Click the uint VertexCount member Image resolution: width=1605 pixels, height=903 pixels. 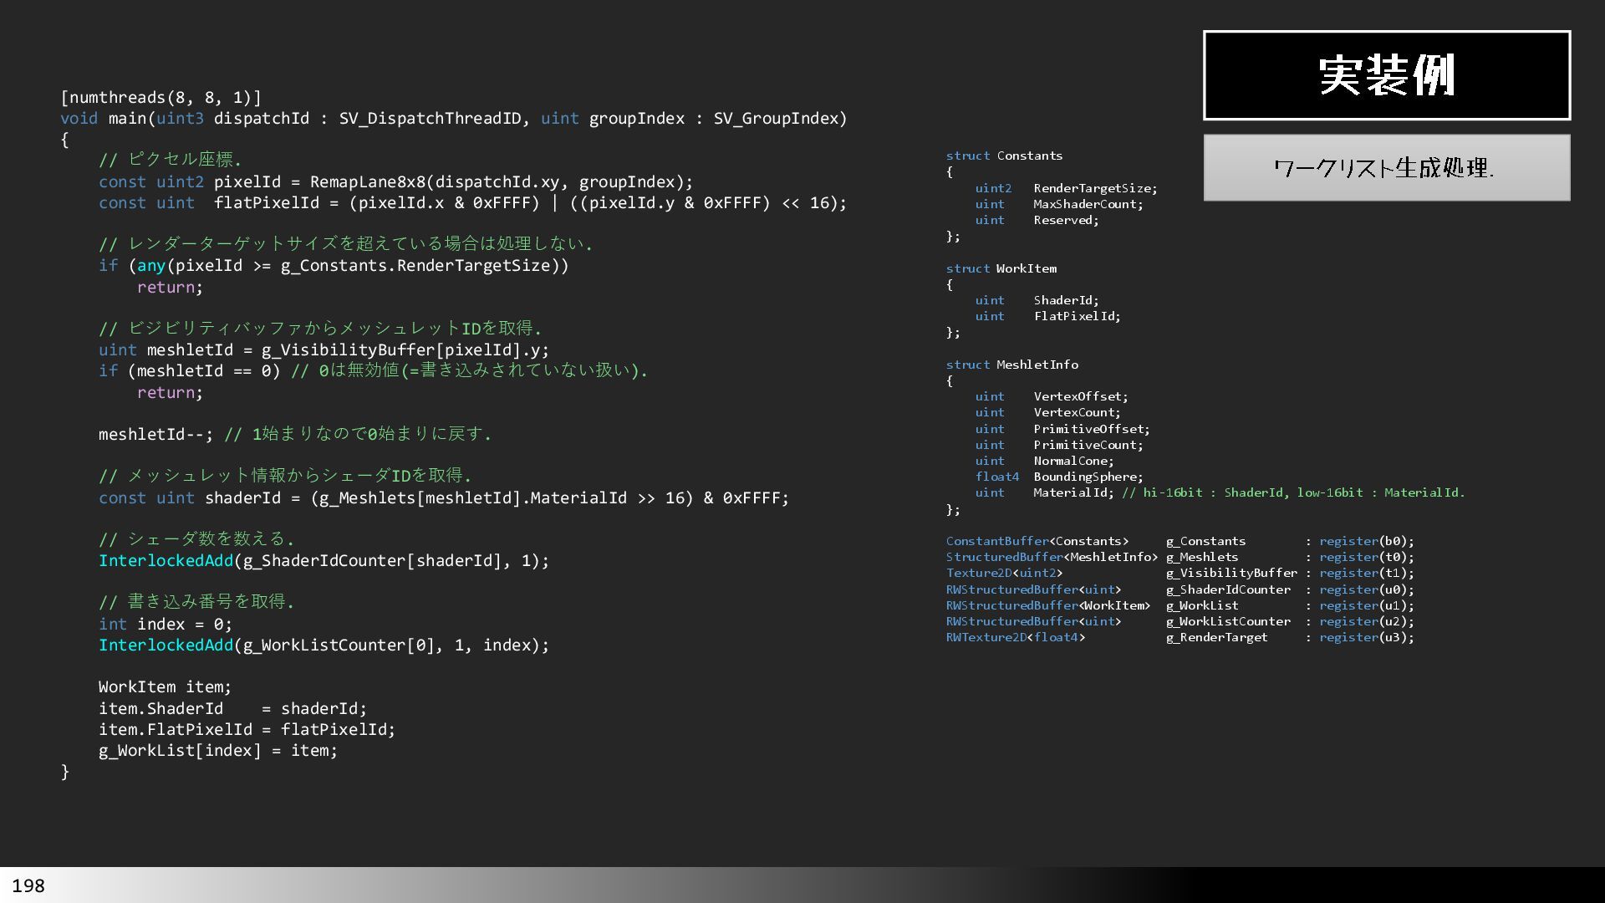[1048, 413]
